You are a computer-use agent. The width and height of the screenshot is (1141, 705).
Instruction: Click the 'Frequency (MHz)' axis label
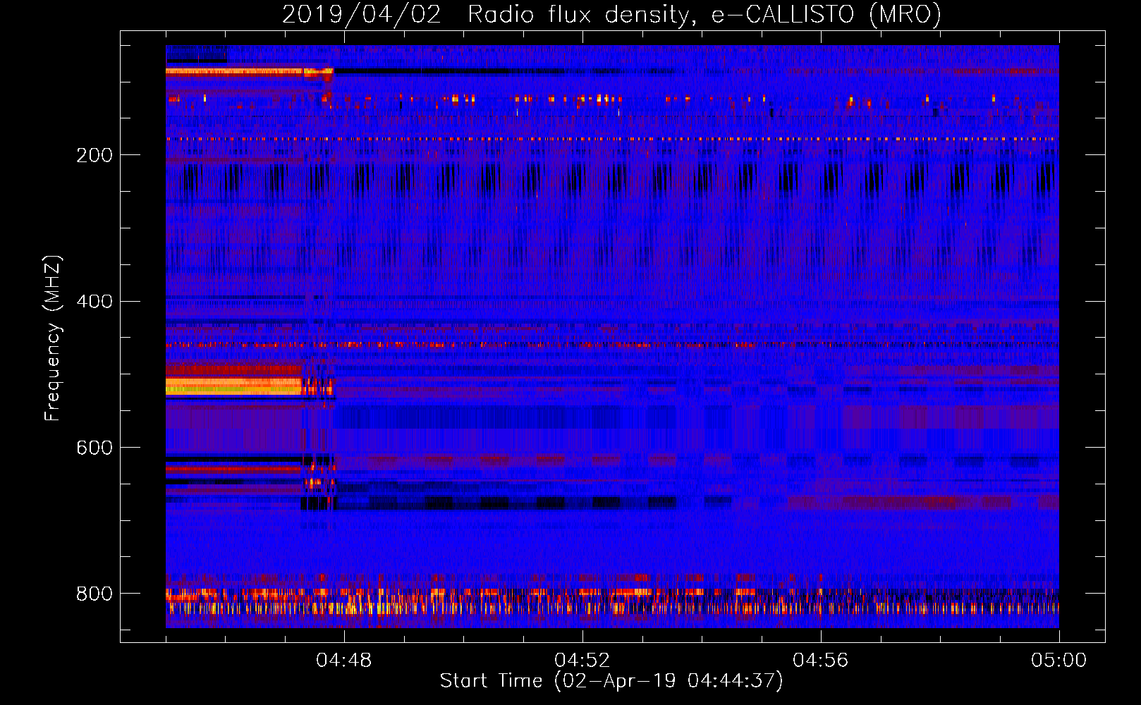53,338
